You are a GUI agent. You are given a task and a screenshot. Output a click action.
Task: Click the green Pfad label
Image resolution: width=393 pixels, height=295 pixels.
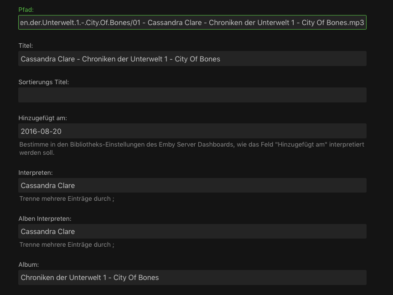coord(26,10)
